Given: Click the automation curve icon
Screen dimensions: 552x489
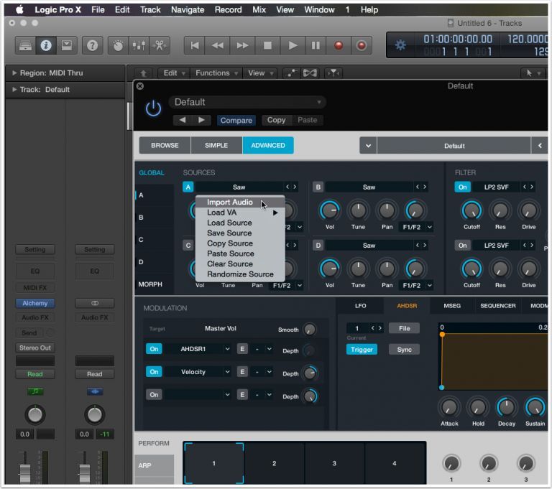Looking at the screenshot, I should click(x=291, y=73).
